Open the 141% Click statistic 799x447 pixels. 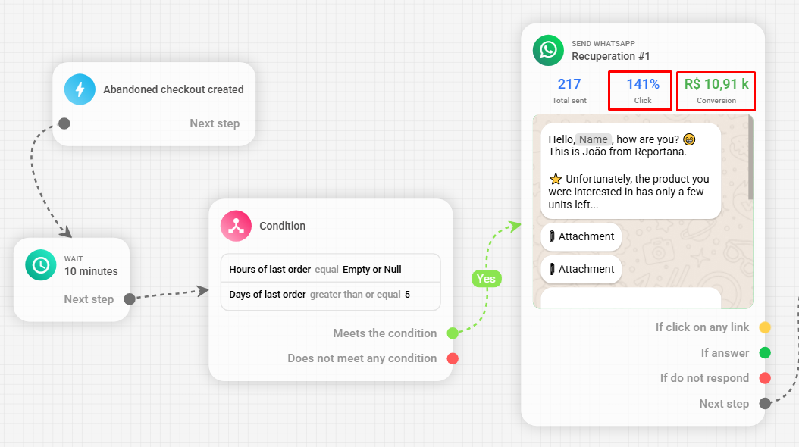[x=641, y=90]
